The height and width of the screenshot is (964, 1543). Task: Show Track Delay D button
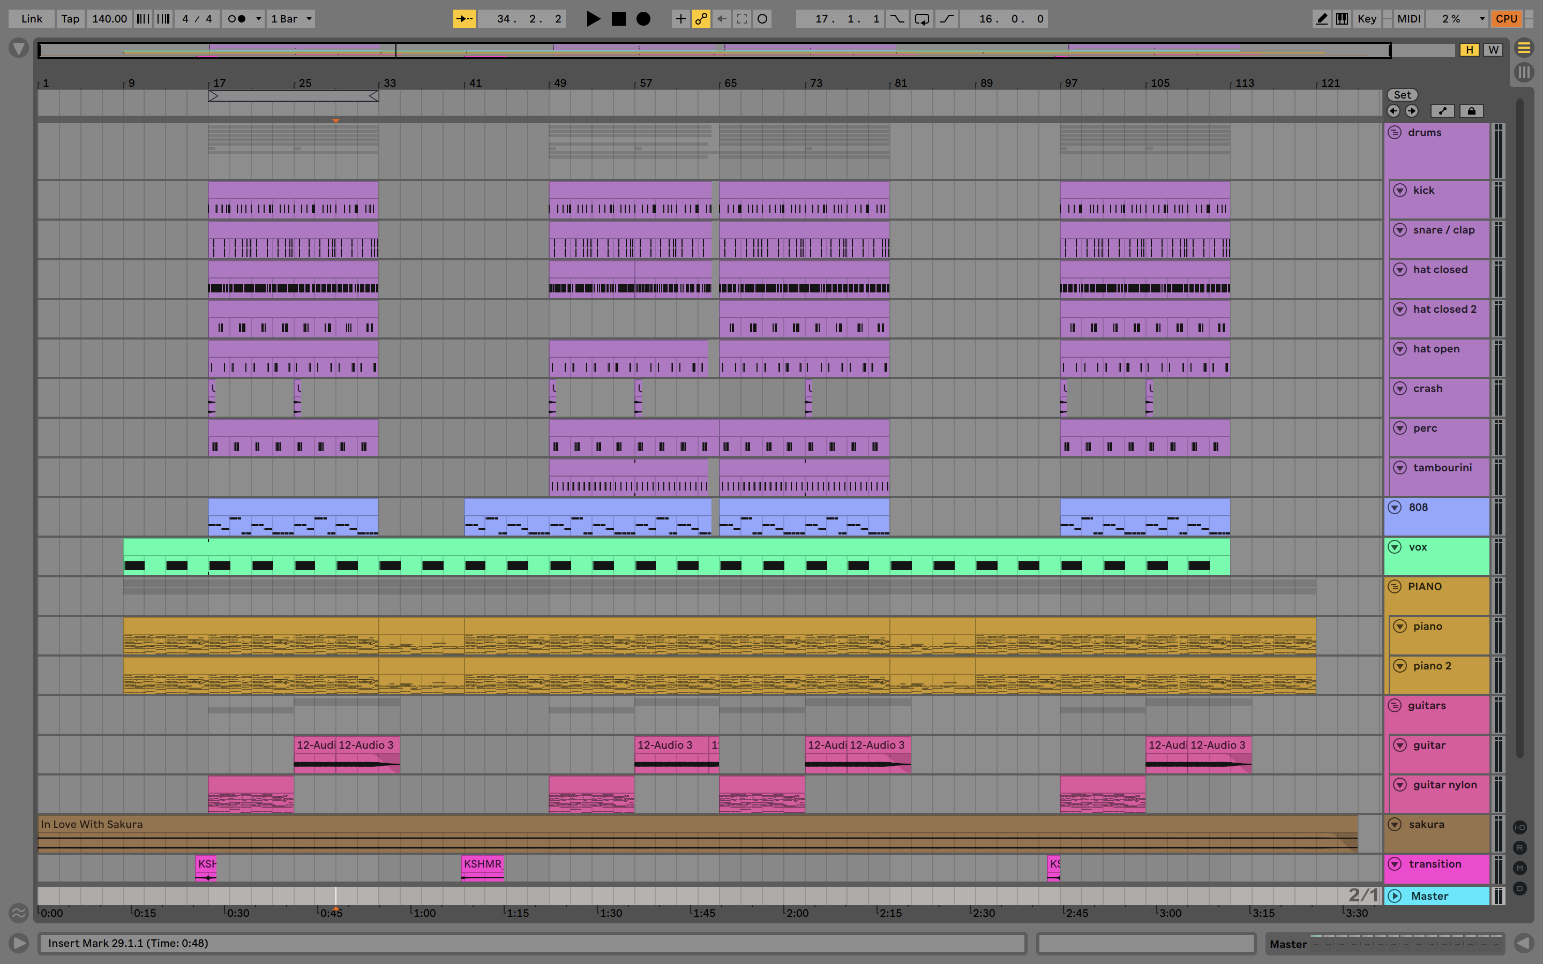tap(1520, 888)
